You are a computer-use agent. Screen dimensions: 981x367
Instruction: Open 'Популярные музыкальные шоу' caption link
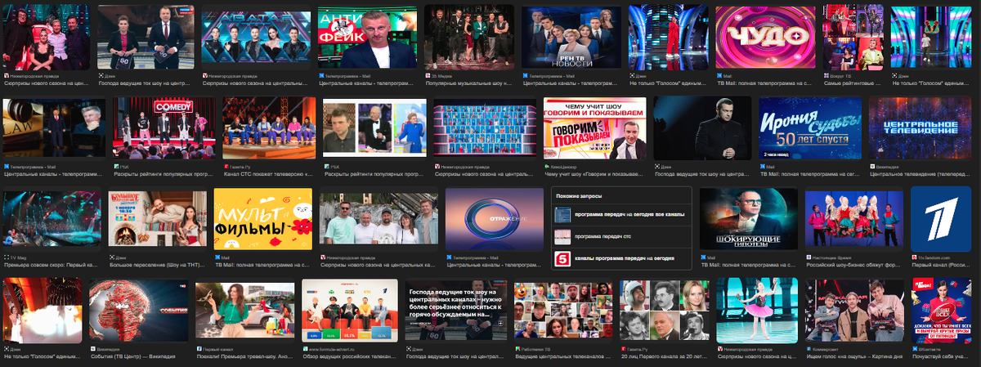tap(470, 83)
